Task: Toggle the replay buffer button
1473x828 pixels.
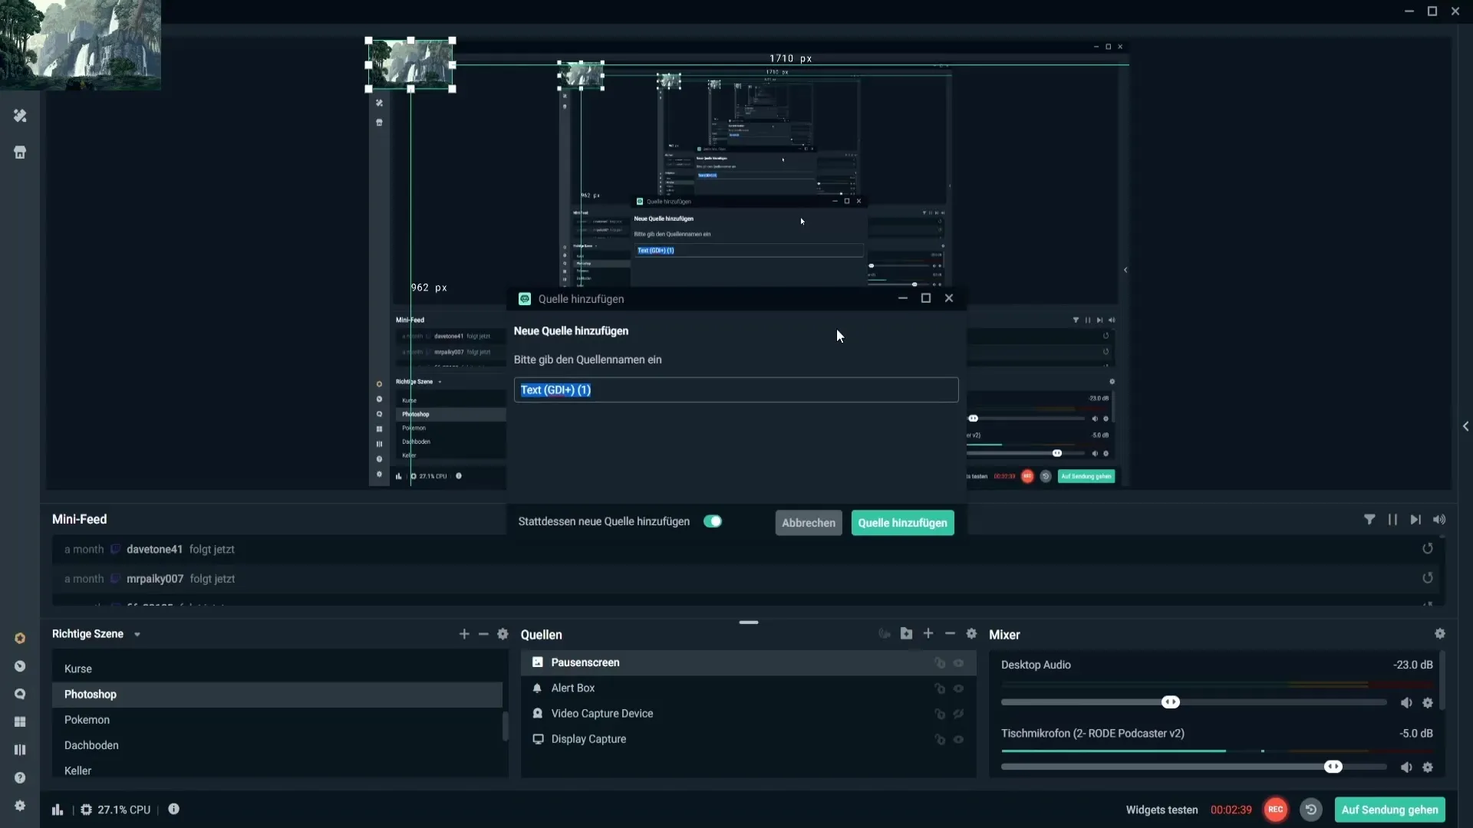Action: tap(1311, 810)
